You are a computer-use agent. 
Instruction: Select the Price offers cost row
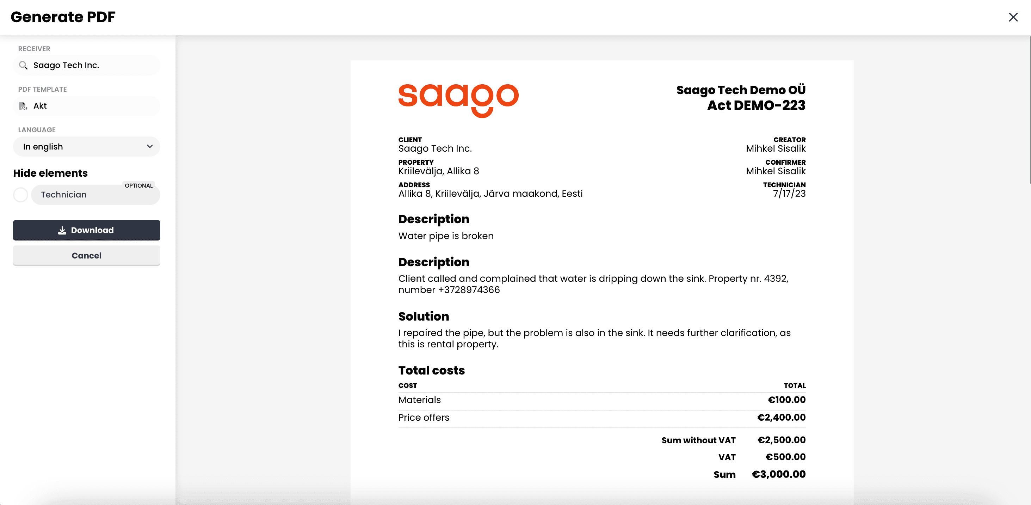click(601, 417)
